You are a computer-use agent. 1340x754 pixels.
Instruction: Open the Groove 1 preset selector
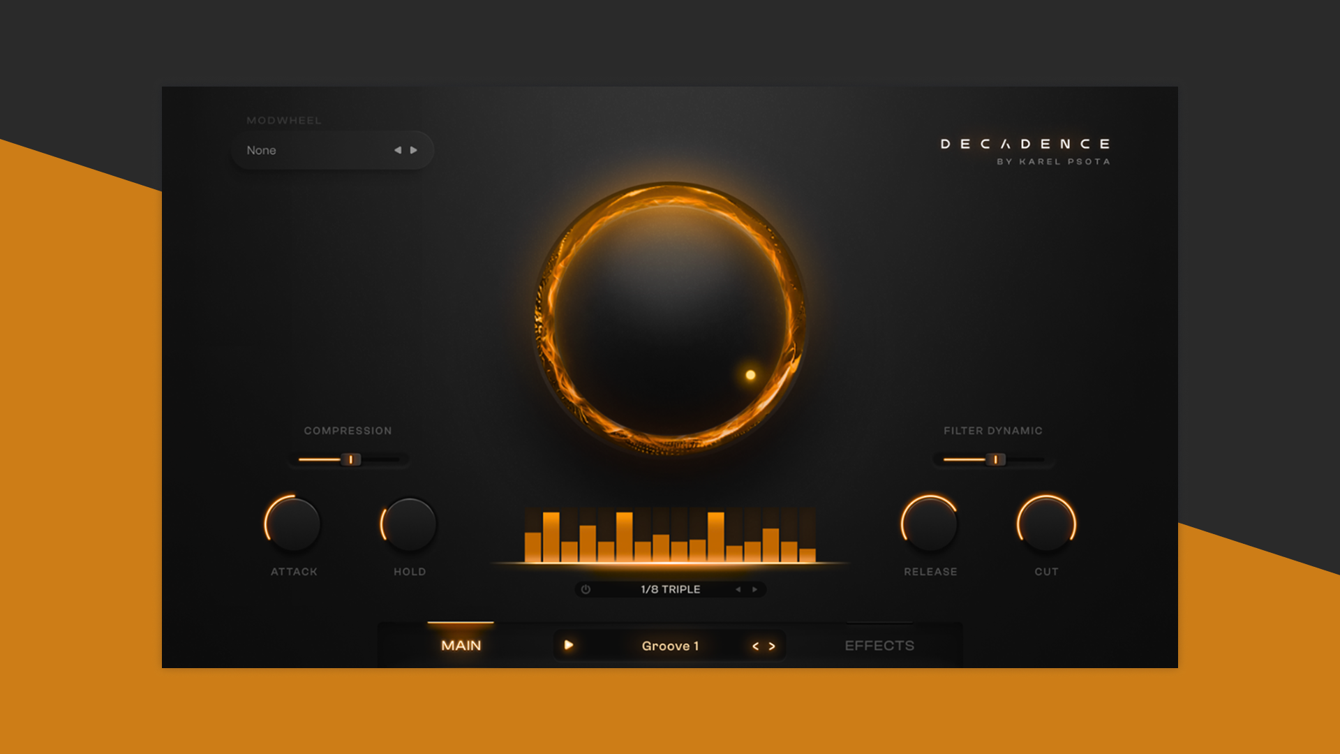(670, 646)
